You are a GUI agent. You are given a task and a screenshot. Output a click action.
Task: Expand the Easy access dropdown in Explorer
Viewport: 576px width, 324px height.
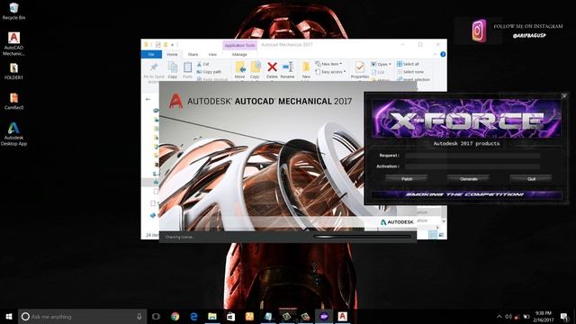click(330, 72)
